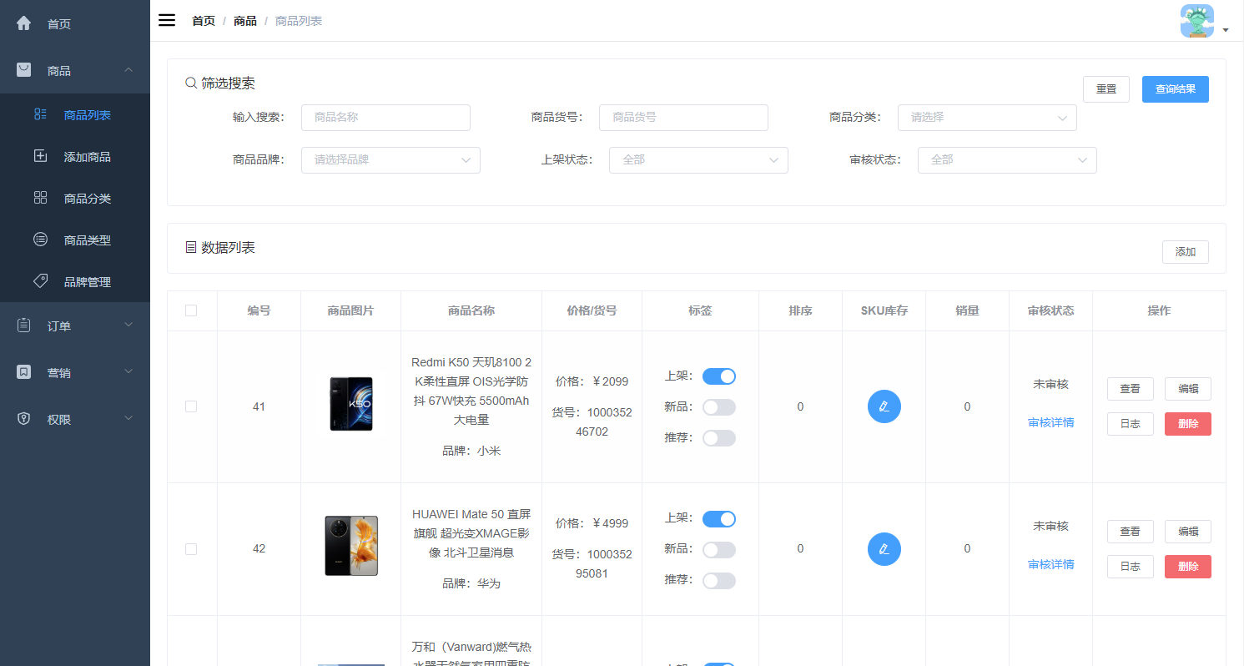Click the 商品货号 input field
The image size is (1244, 666).
(683, 118)
